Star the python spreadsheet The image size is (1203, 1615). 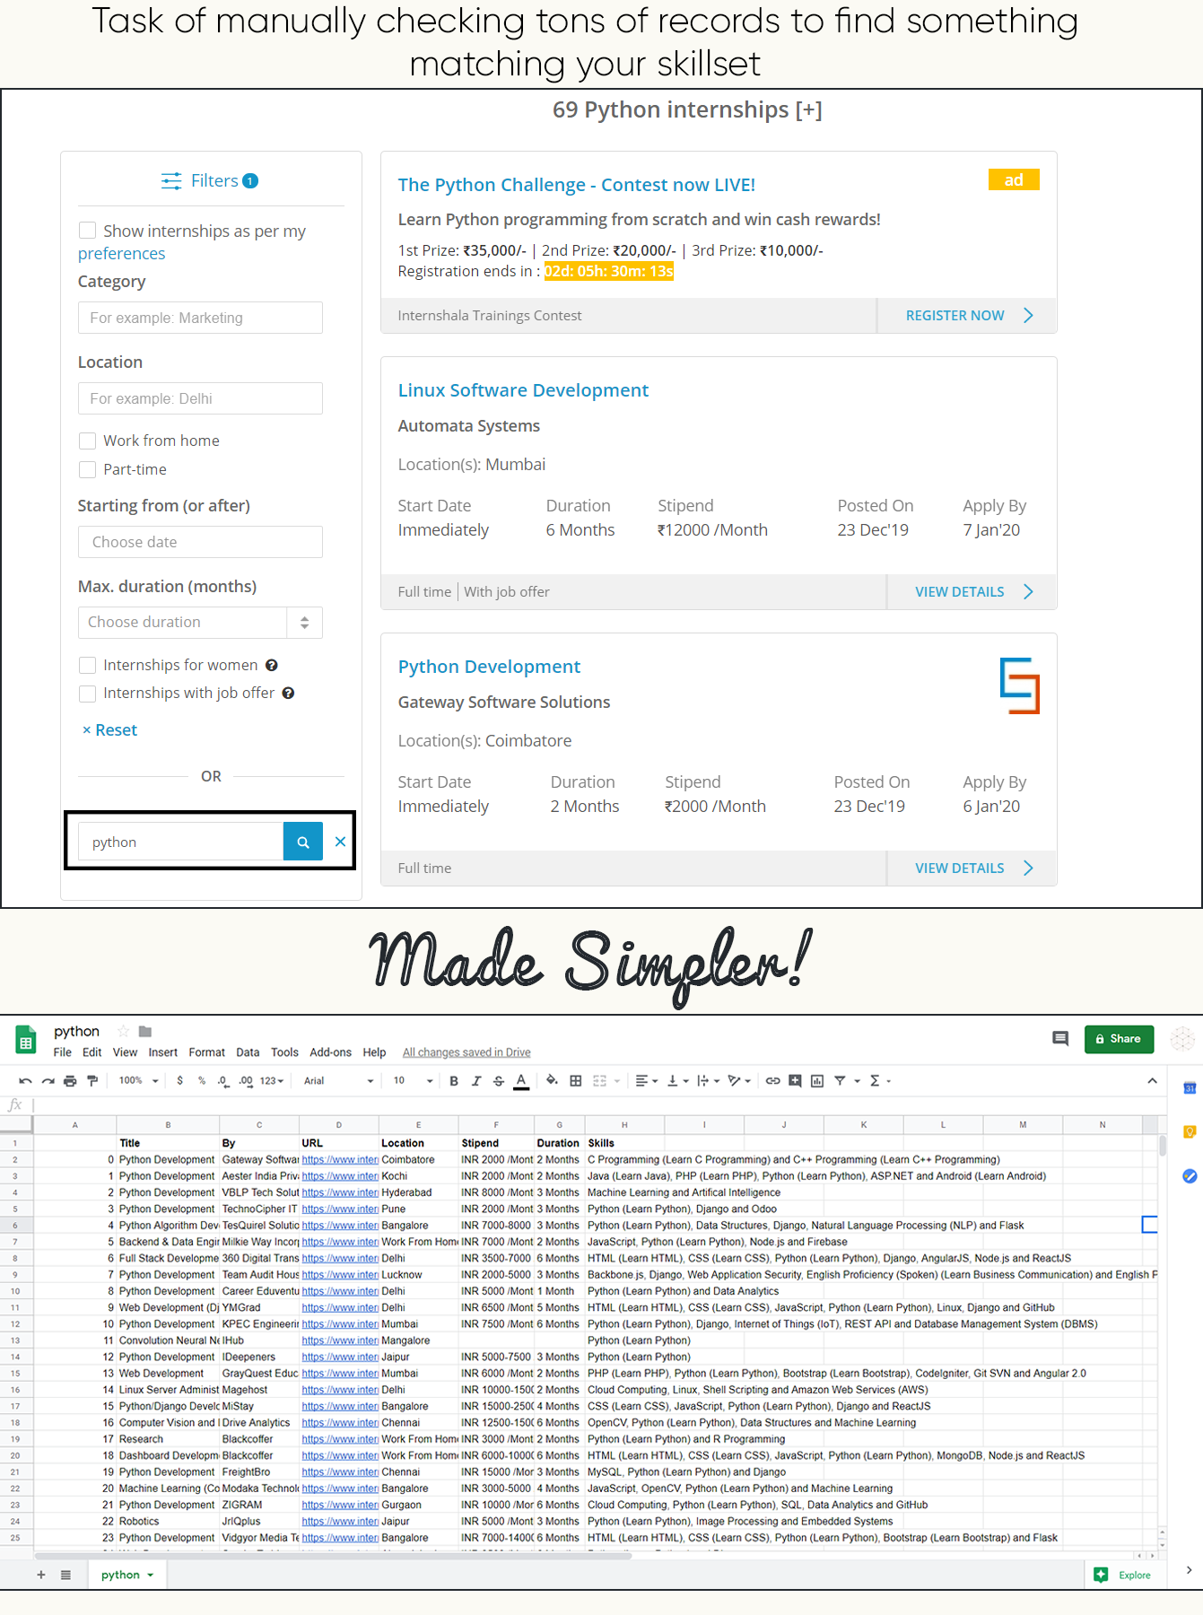[x=124, y=1032]
